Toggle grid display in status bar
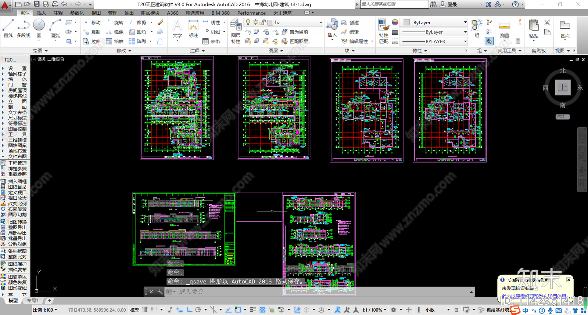Viewport: 588px width, 315px height. tap(145, 310)
